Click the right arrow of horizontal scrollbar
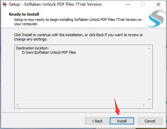This screenshot has width=167, height=129. coord(144,105)
